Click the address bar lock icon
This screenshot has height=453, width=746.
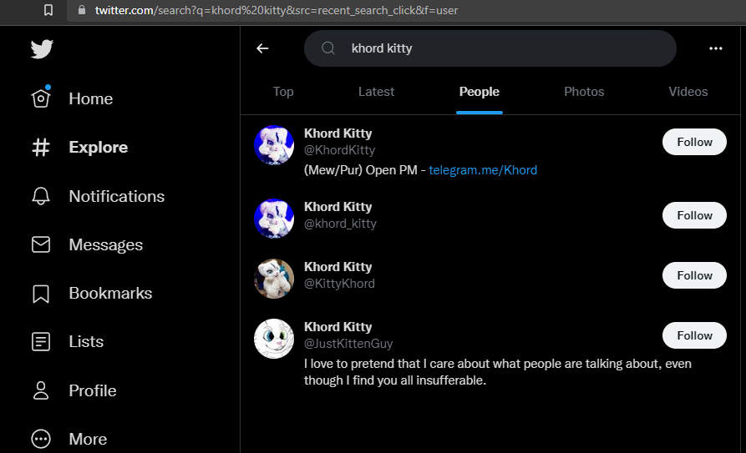point(82,10)
